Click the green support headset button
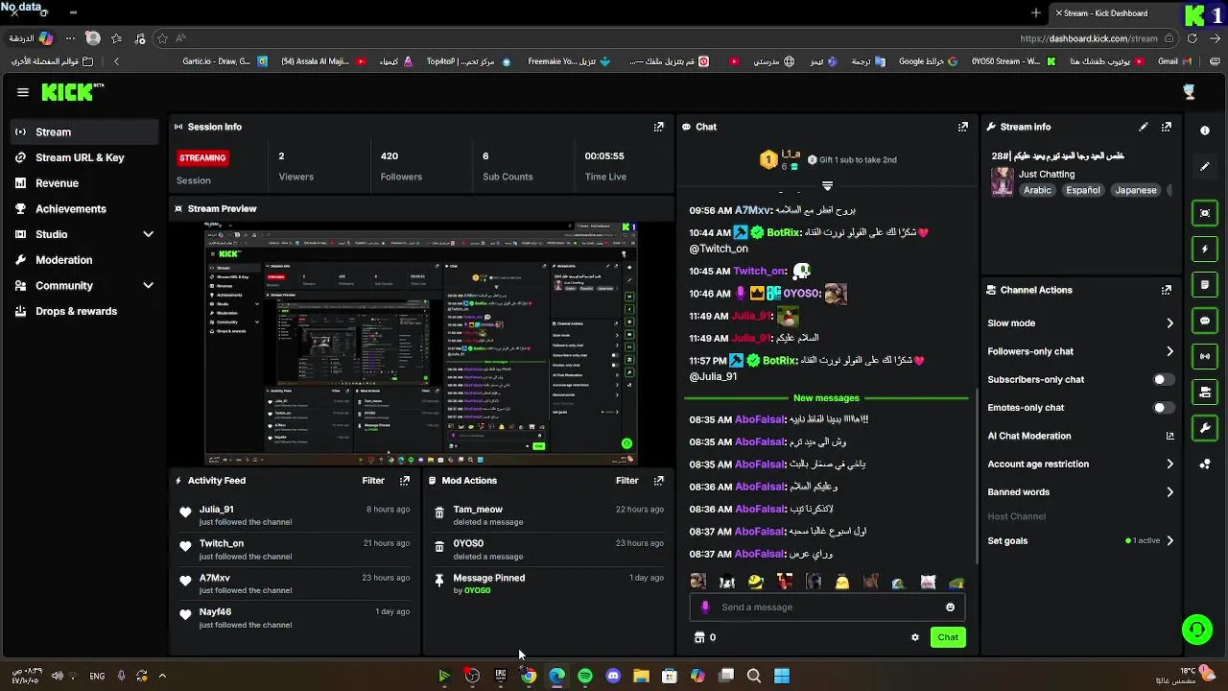This screenshot has width=1228, height=691. pyautogui.click(x=1196, y=631)
